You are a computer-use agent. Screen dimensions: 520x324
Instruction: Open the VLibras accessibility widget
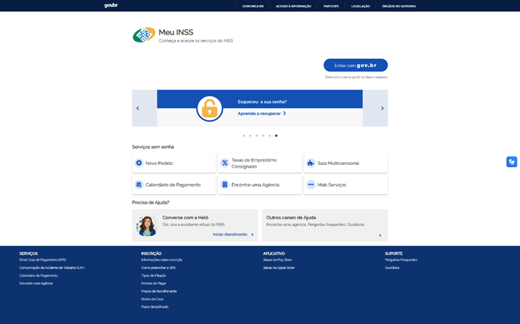[x=512, y=161]
